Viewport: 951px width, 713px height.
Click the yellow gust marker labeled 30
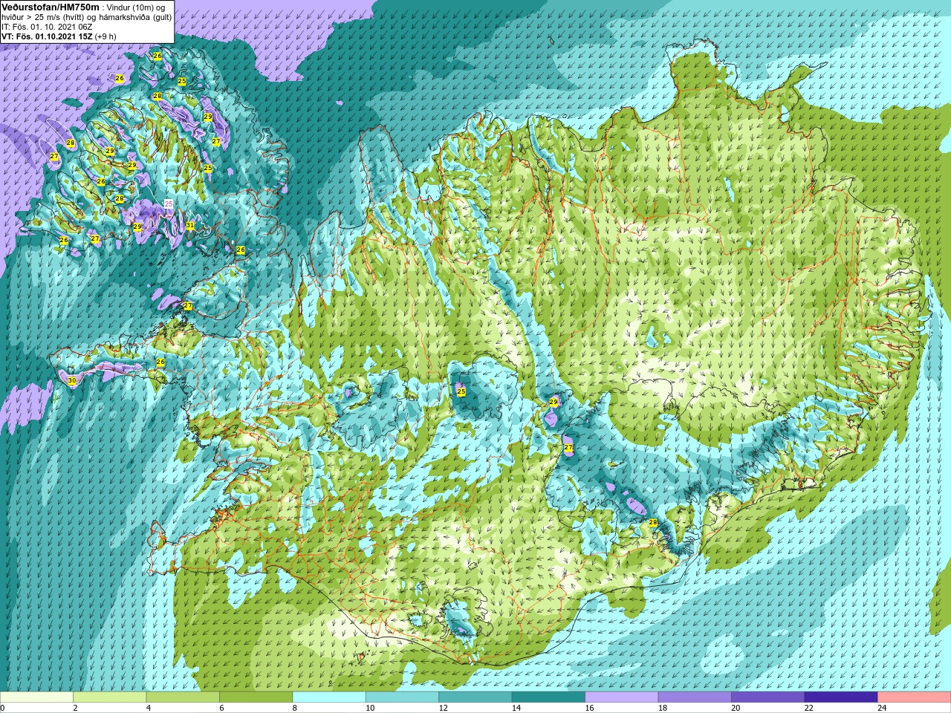(x=71, y=380)
